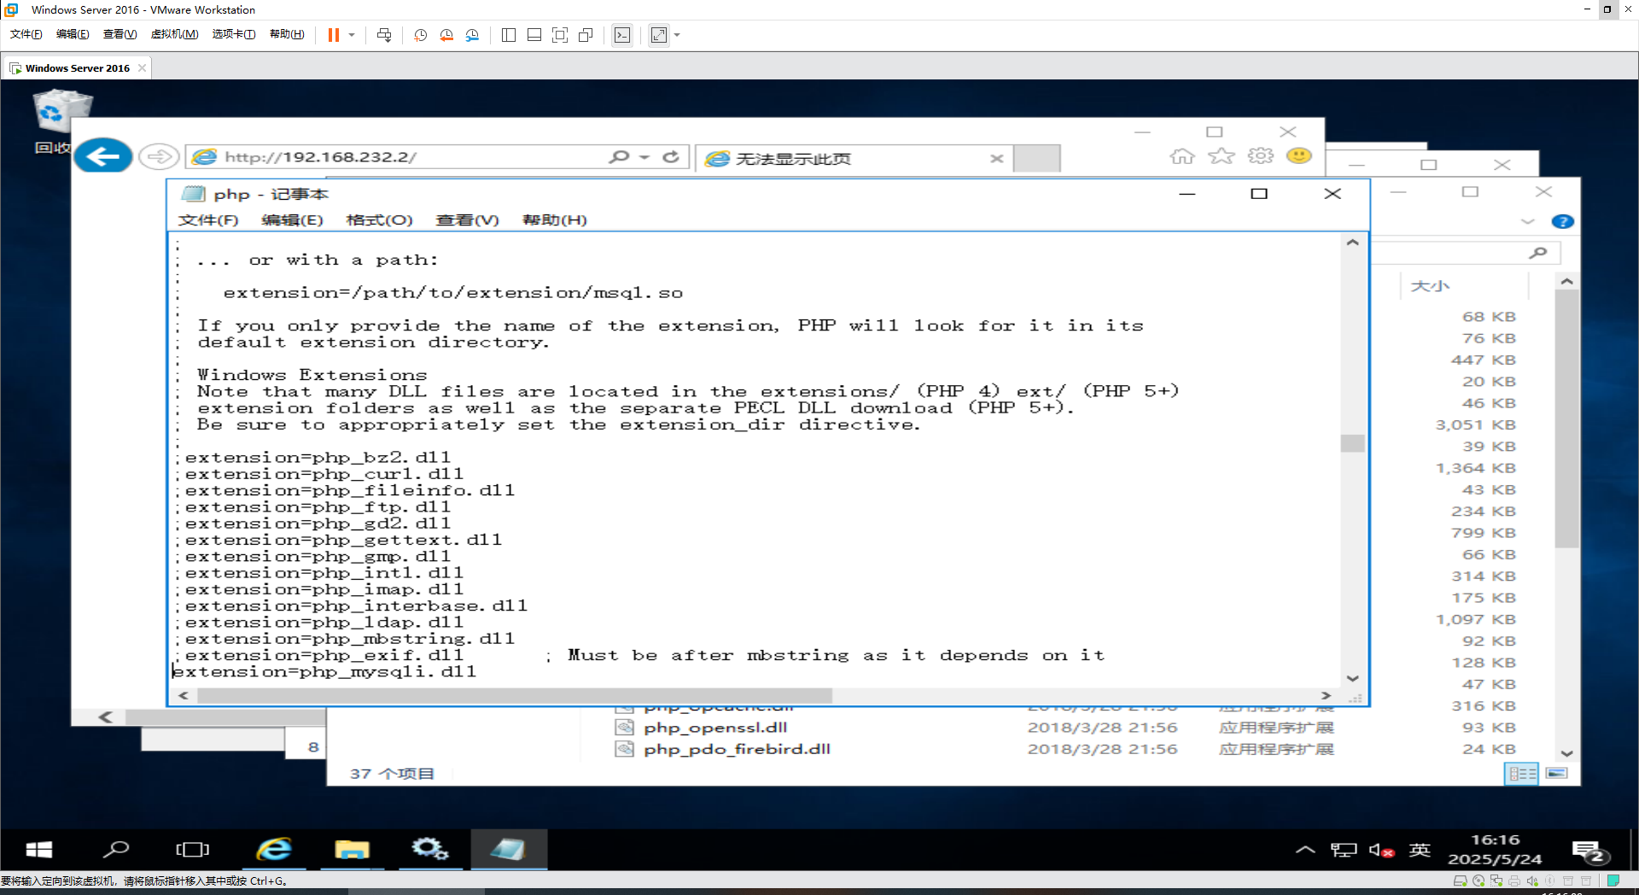Open taskbar search
1639x895 pixels.
(116, 850)
